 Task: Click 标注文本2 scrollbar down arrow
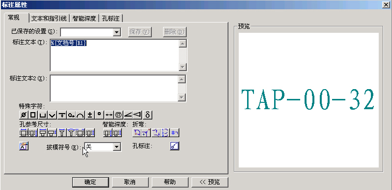click(182, 97)
